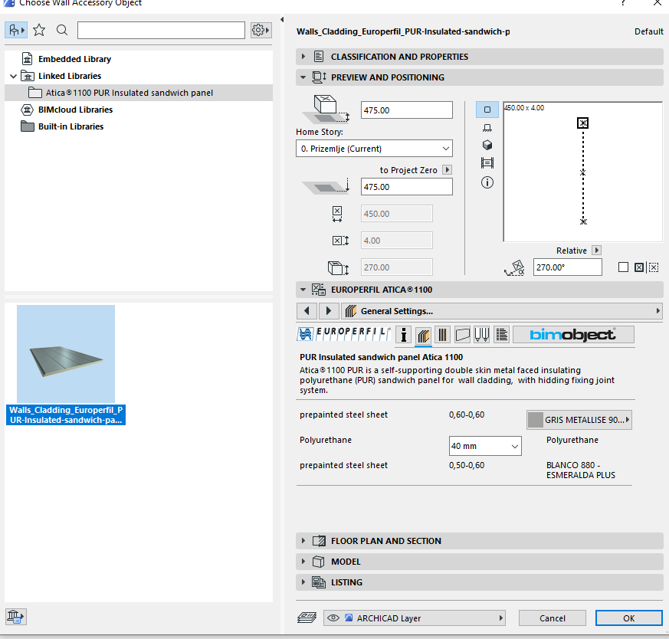The image size is (669, 639).
Task: Select the preview picture icon
Action: [487, 163]
